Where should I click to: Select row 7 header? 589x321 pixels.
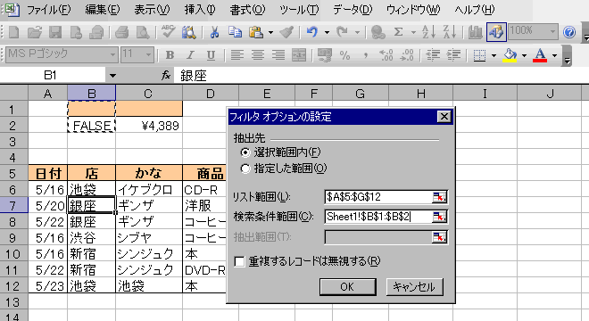[13, 206]
